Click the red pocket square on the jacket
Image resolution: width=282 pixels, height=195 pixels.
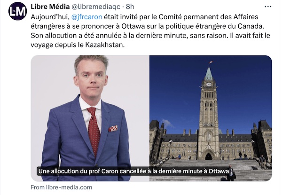coord(113,128)
